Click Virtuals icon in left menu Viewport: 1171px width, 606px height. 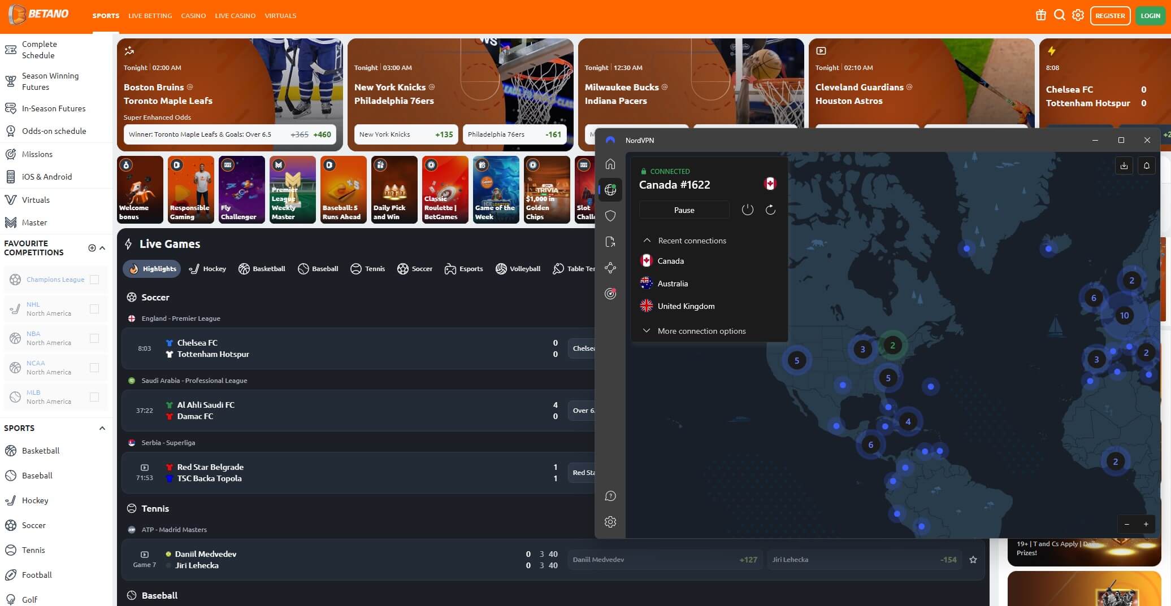11,200
